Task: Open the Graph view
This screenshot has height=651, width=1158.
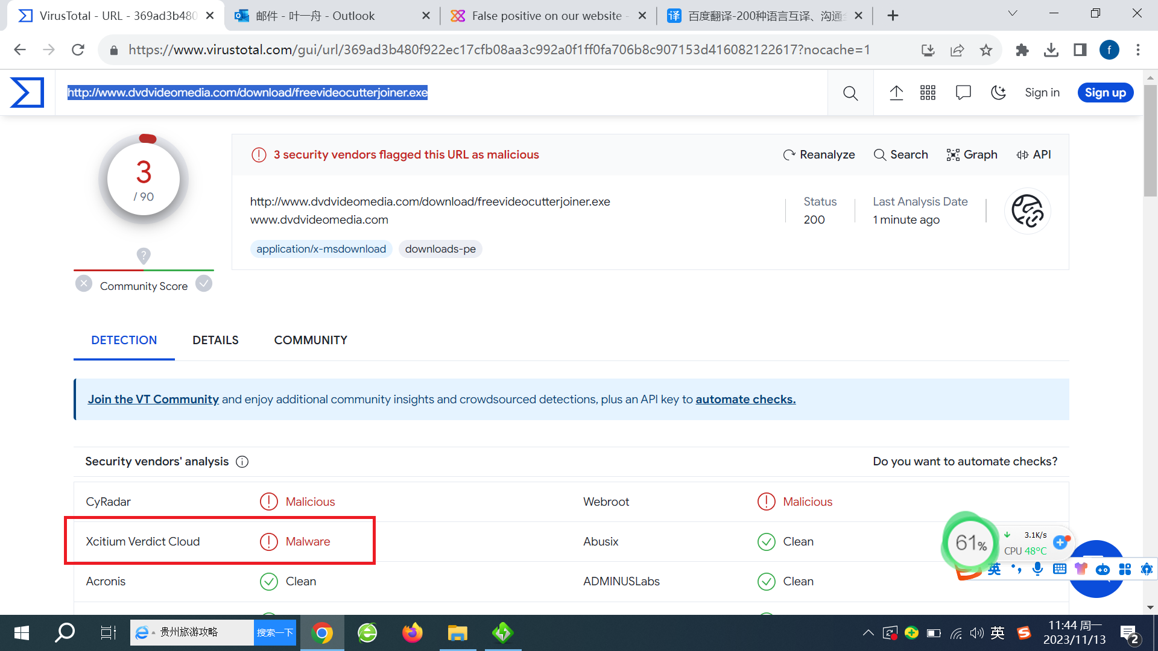Action: pos(972,155)
